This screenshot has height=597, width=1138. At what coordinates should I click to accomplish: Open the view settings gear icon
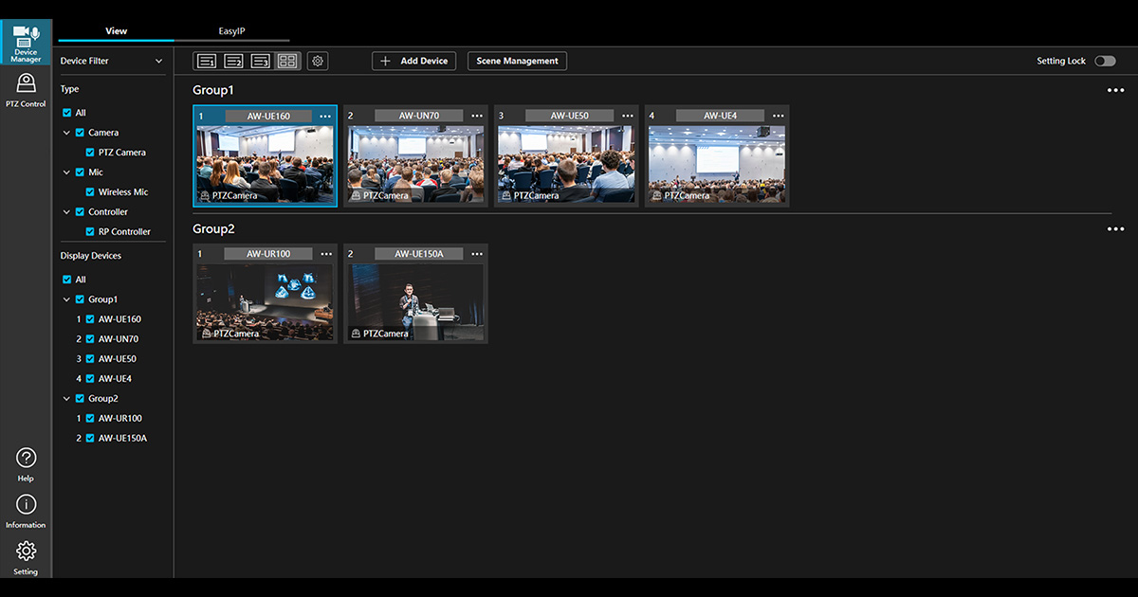pos(317,60)
